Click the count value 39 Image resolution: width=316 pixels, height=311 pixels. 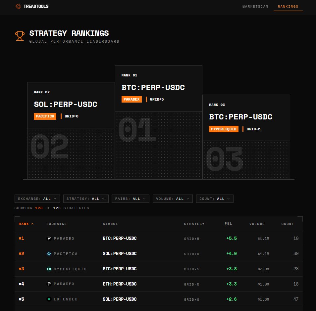(296, 254)
